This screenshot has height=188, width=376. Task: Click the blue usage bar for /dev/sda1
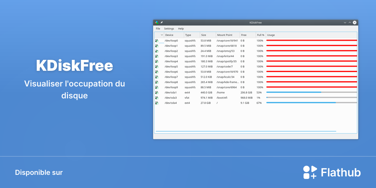click(x=294, y=92)
